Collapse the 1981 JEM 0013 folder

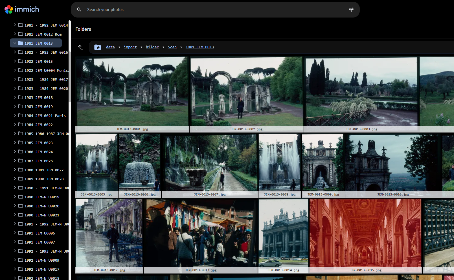[x=15, y=43]
